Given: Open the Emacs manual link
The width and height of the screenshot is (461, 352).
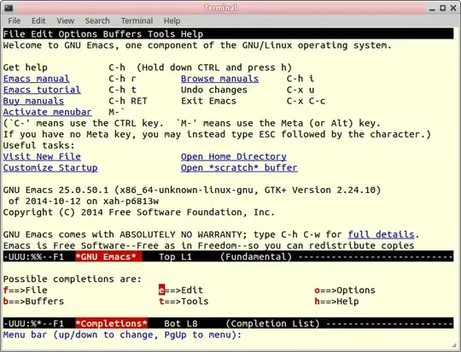Looking at the screenshot, I should pyautogui.click(x=36, y=79).
